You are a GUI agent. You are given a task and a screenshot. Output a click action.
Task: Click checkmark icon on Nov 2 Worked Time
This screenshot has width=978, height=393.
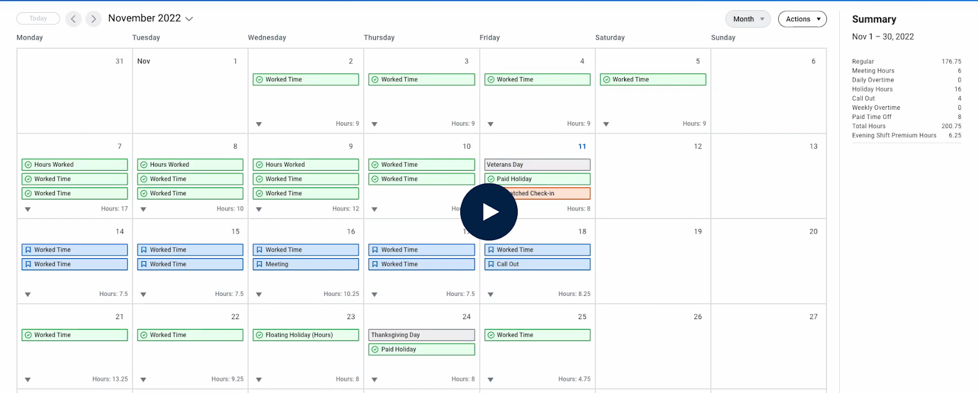(259, 79)
